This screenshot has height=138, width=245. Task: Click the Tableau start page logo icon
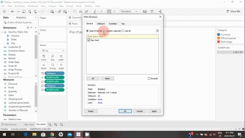click(x=4, y=11)
